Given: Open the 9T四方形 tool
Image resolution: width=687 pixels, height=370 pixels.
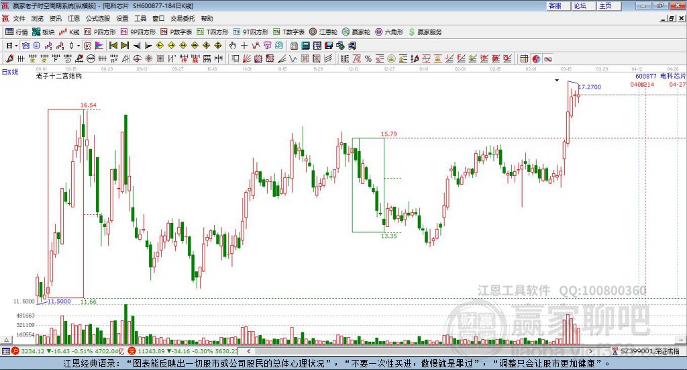Looking at the screenshot, I should point(251,32).
